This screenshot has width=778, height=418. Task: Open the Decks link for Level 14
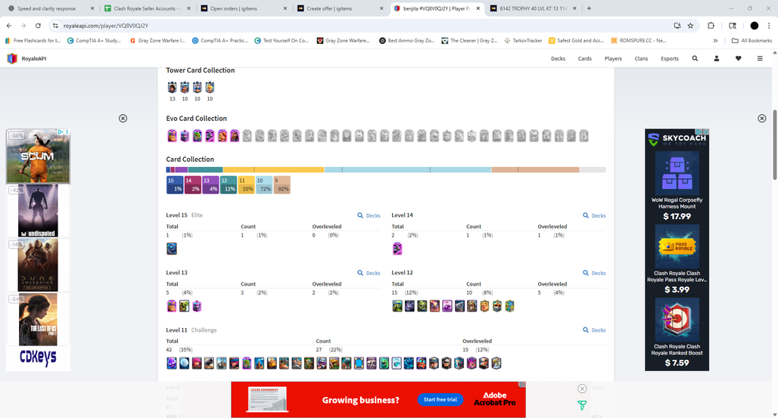pos(594,215)
